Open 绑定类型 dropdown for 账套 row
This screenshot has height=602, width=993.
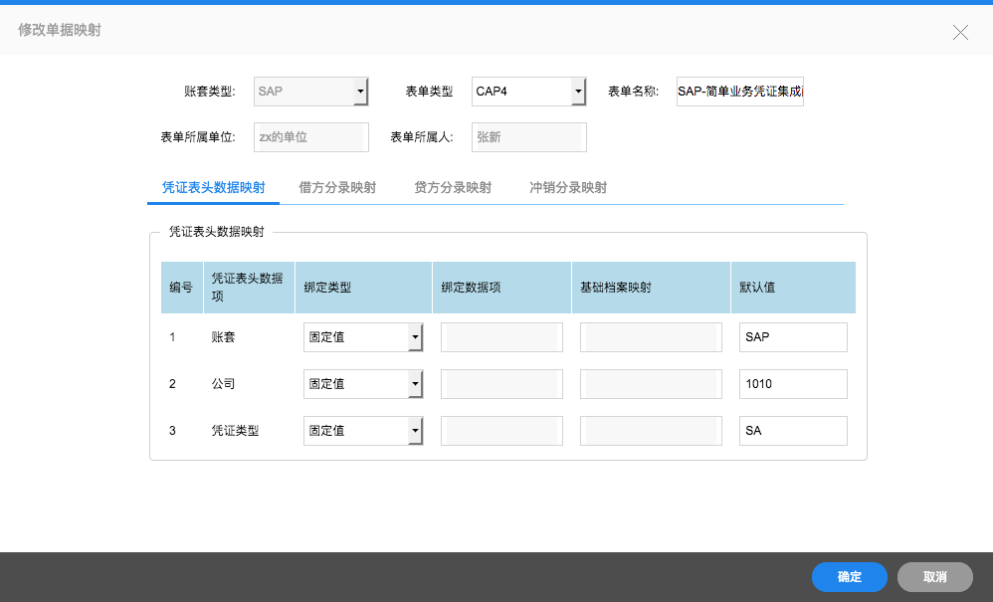363,337
